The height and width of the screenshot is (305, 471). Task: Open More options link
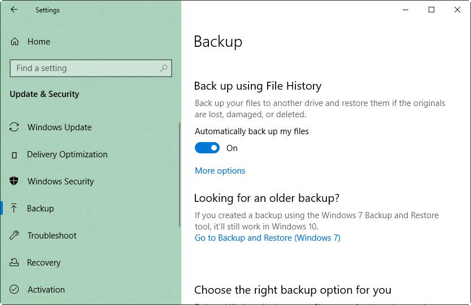(220, 171)
